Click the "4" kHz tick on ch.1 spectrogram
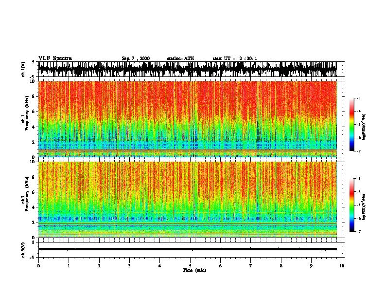The image size is (385, 298). (x=34, y=127)
